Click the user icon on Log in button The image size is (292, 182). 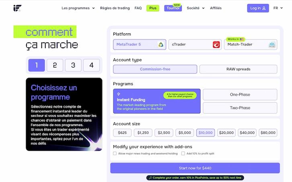click(264, 8)
